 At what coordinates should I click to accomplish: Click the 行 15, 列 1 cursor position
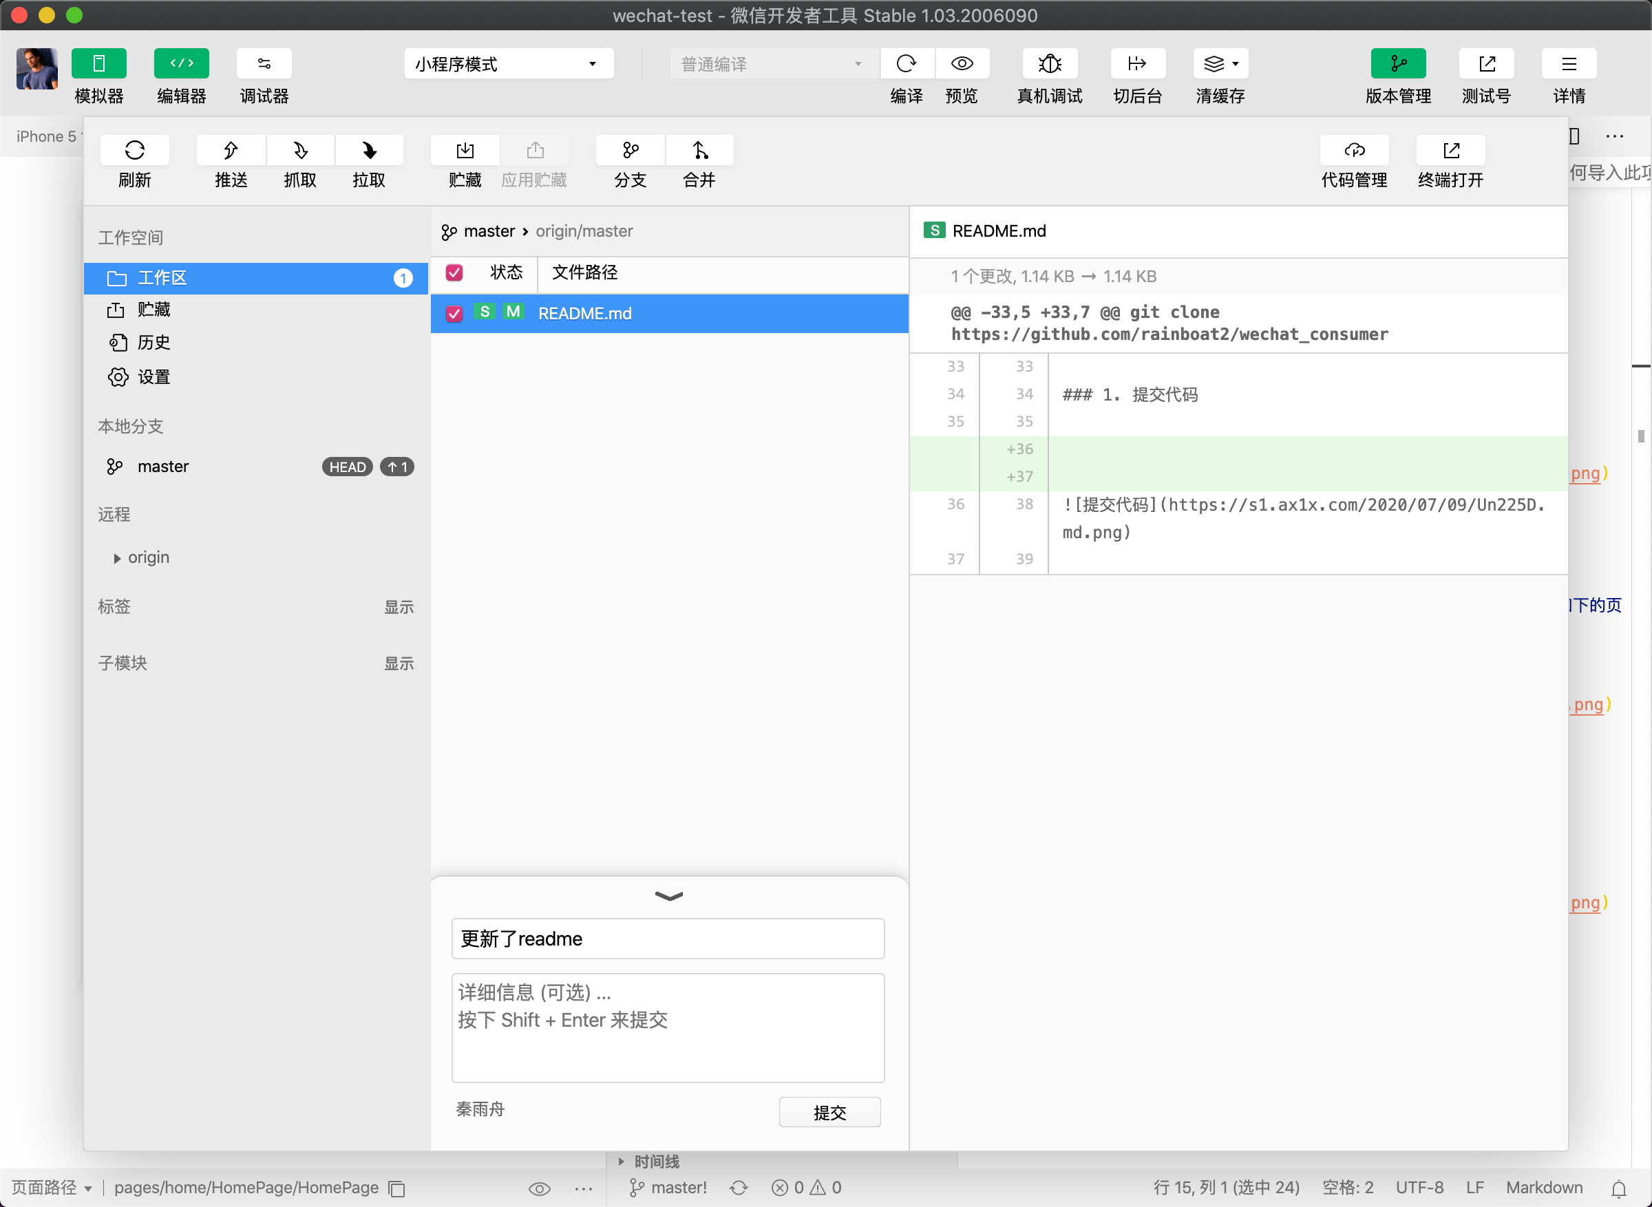pyautogui.click(x=1226, y=1188)
